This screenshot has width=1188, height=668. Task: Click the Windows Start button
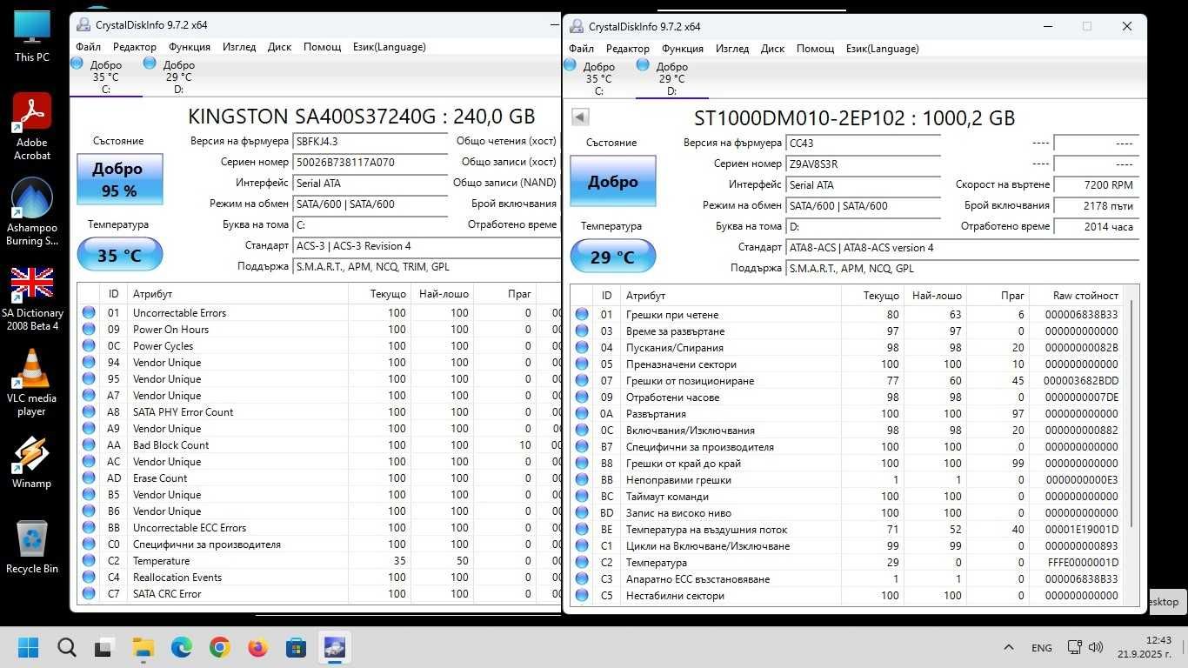tap(28, 647)
